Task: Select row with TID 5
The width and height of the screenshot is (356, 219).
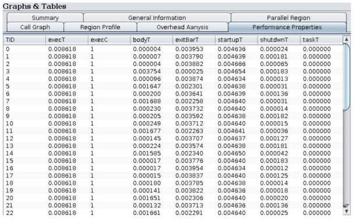Action: pyautogui.click(x=173, y=86)
